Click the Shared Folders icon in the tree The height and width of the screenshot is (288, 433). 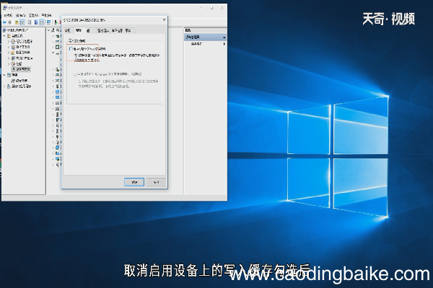tap(13, 53)
